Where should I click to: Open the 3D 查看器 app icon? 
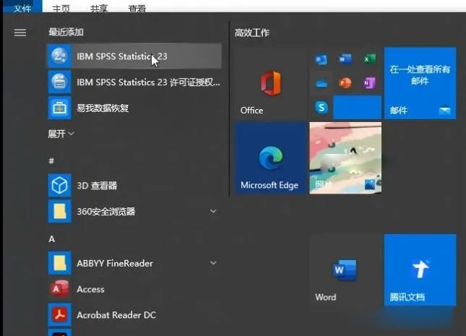click(x=59, y=185)
